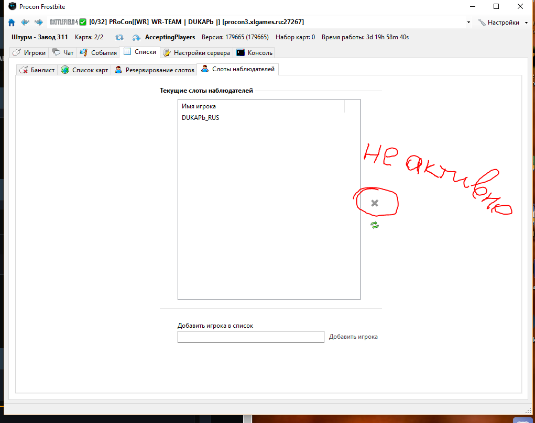Switch to the Консоль tab
The width and height of the screenshot is (535, 423).
[x=255, y=53]
